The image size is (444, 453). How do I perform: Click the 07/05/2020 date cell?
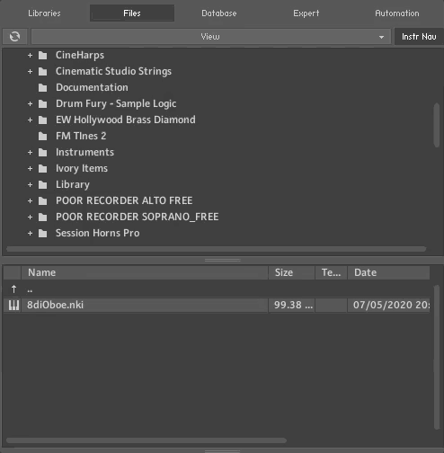click(388, 305)
